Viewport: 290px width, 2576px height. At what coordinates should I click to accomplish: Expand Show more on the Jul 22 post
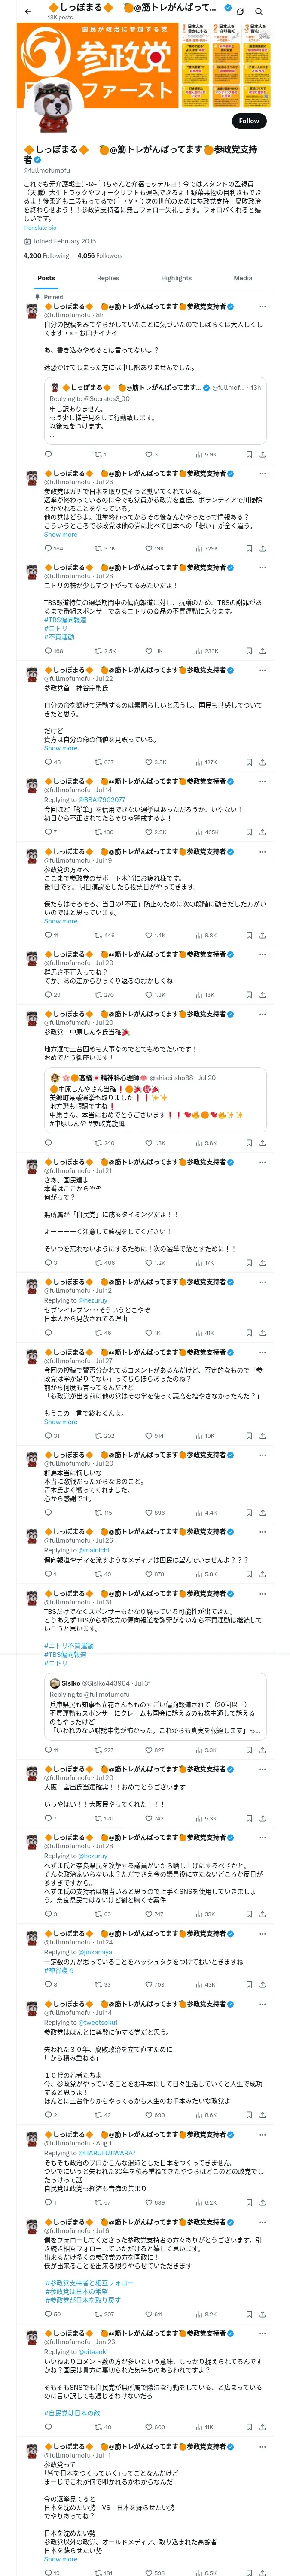[60, 748]
